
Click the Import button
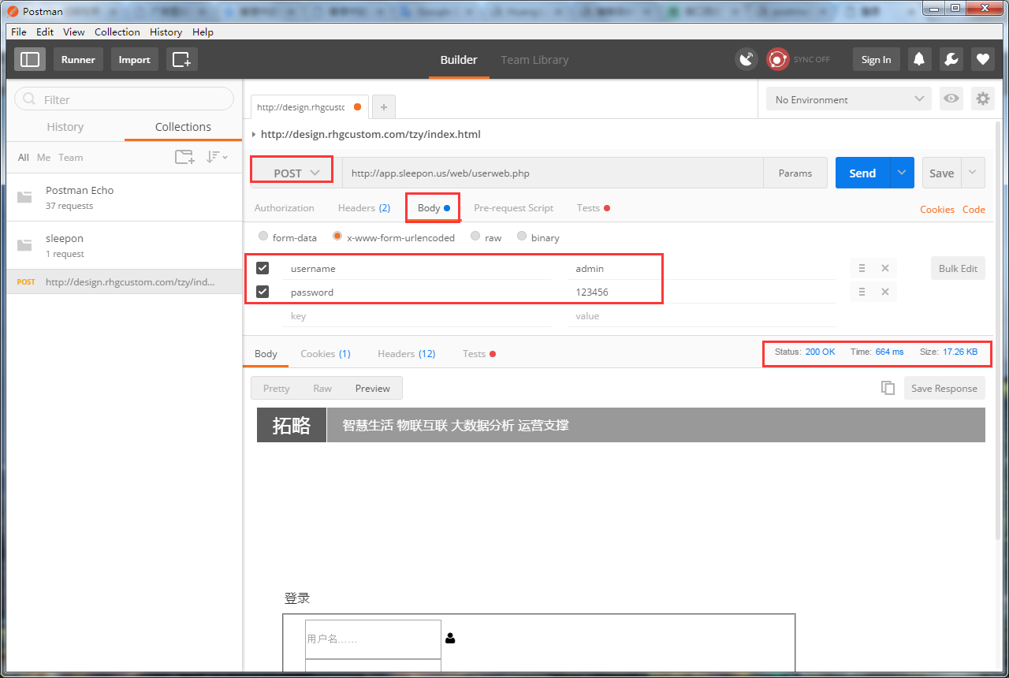pos(134,59)
